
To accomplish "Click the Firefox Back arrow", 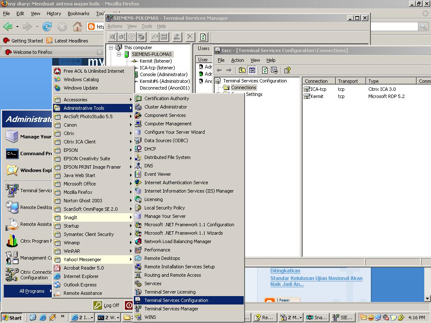I will [8, 27].
